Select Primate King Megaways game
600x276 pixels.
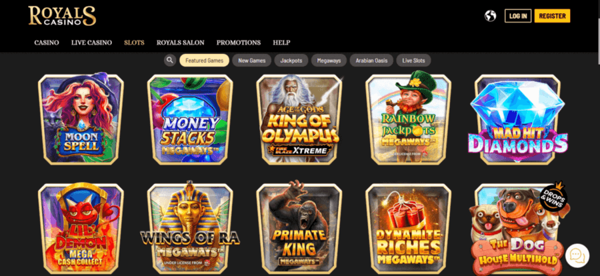tap(299, 229)
